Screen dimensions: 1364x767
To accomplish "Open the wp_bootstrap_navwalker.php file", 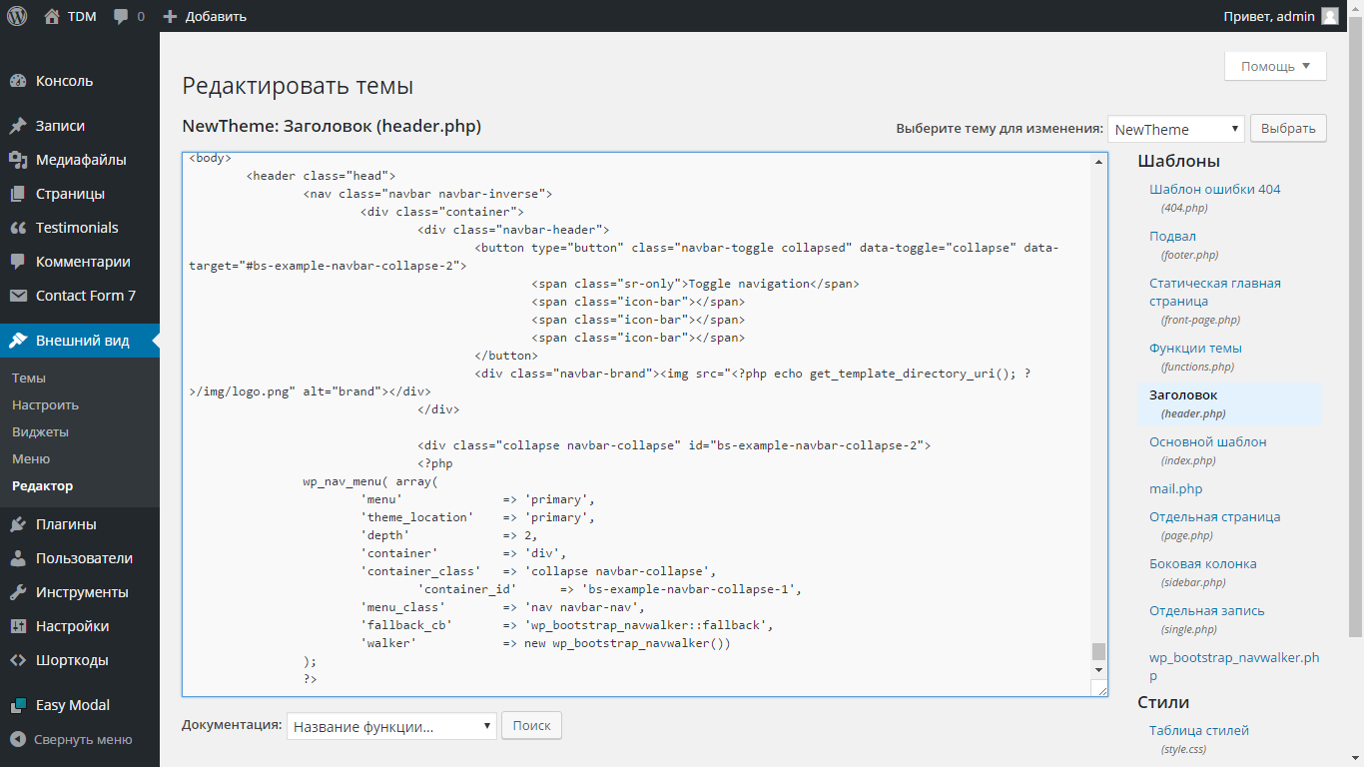I will click(1234, 666).
